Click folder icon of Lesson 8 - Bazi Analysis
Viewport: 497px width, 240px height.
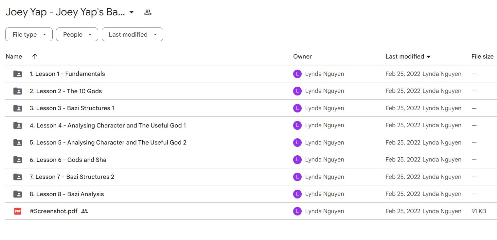18,194
